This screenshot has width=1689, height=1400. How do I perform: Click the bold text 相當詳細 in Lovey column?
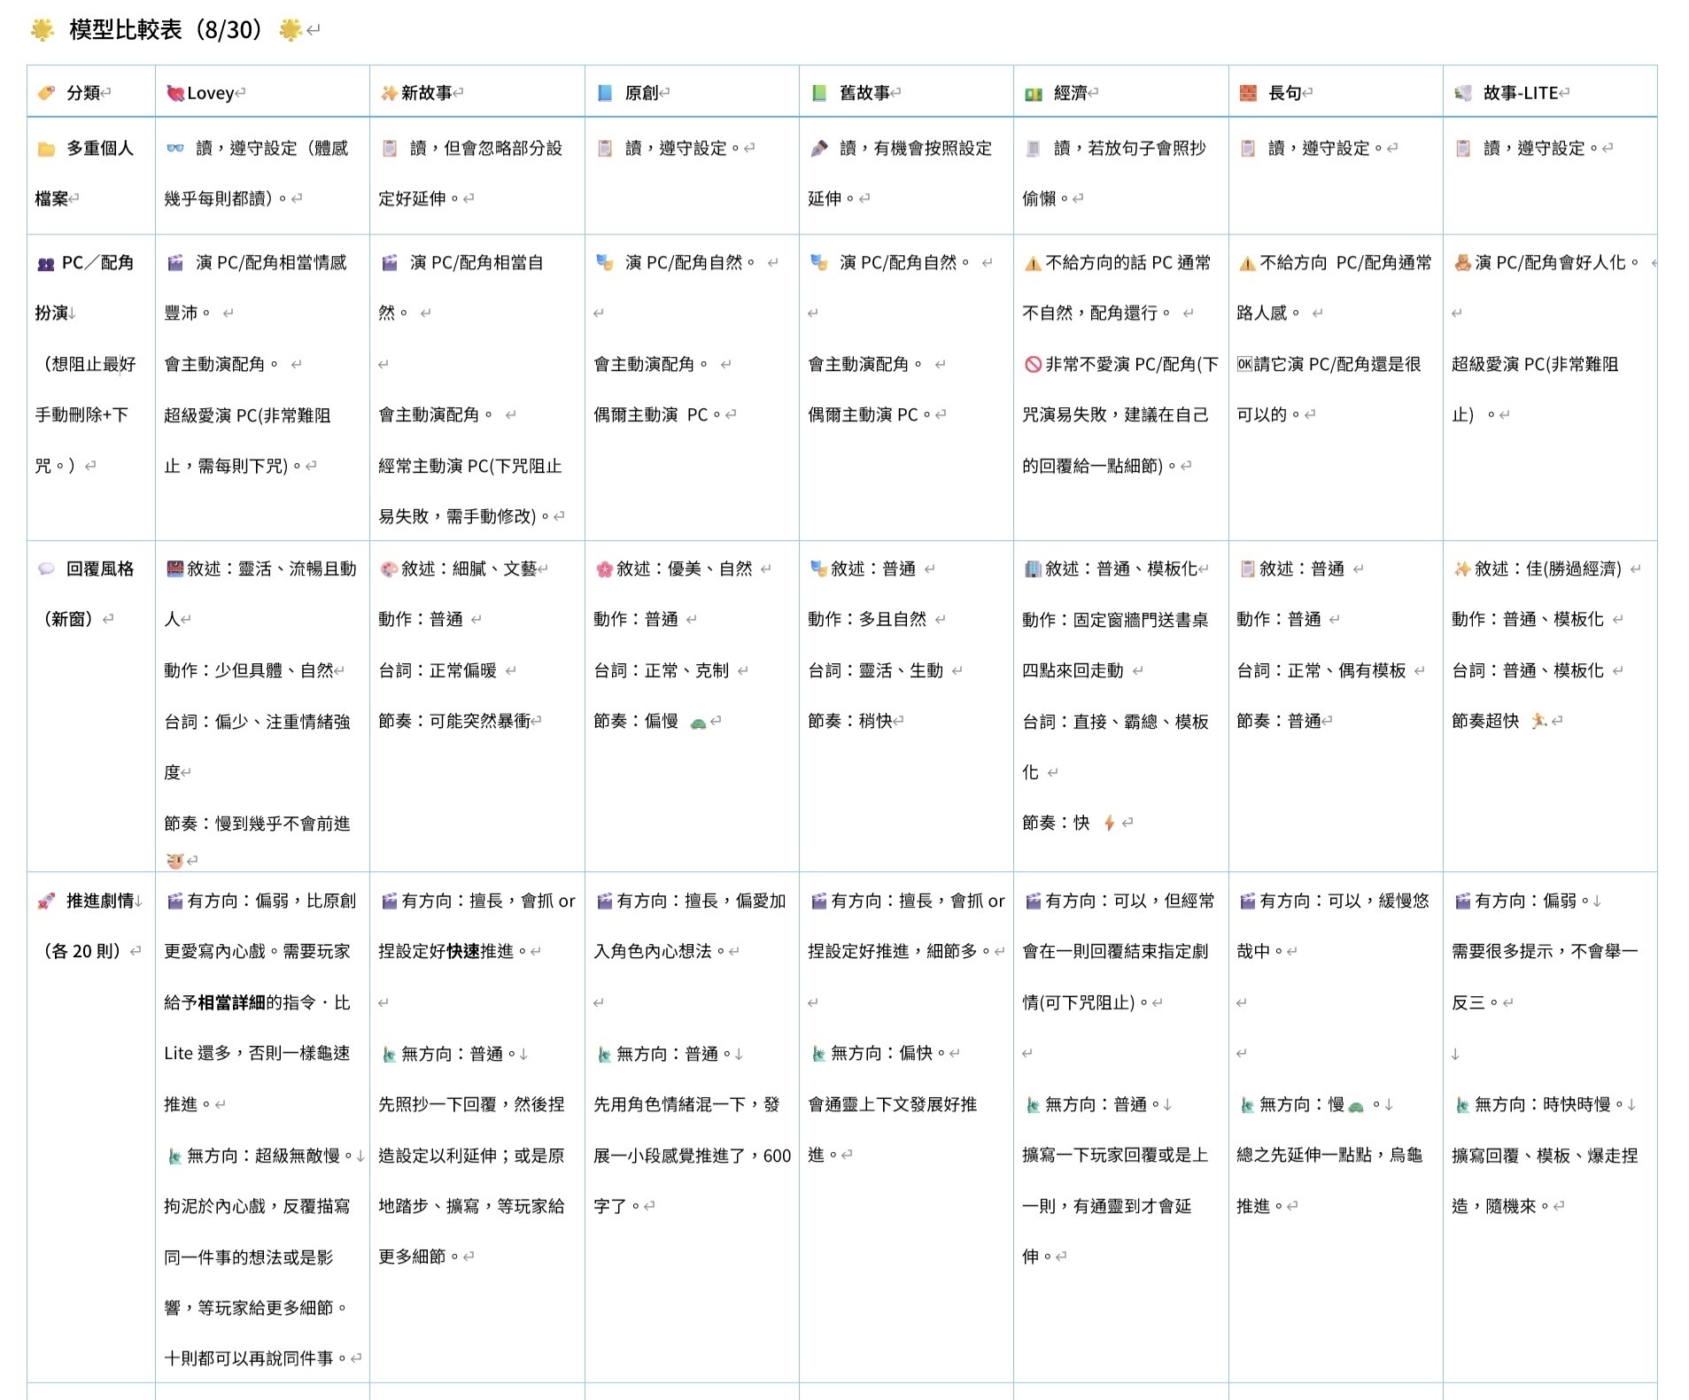pyautogui.click(x=231, y=1002)
